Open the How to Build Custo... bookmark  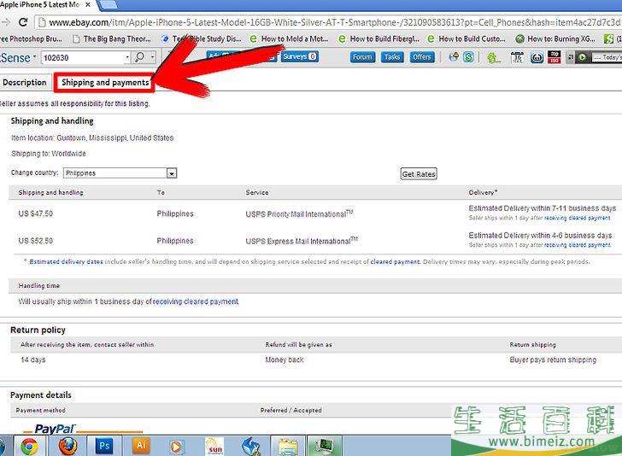click(x=466, y=39)
